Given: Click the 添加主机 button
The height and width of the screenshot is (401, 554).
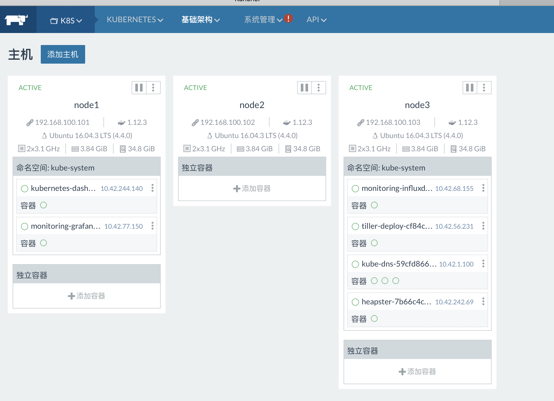Looking at the screenshot, I should pos(63,54).
